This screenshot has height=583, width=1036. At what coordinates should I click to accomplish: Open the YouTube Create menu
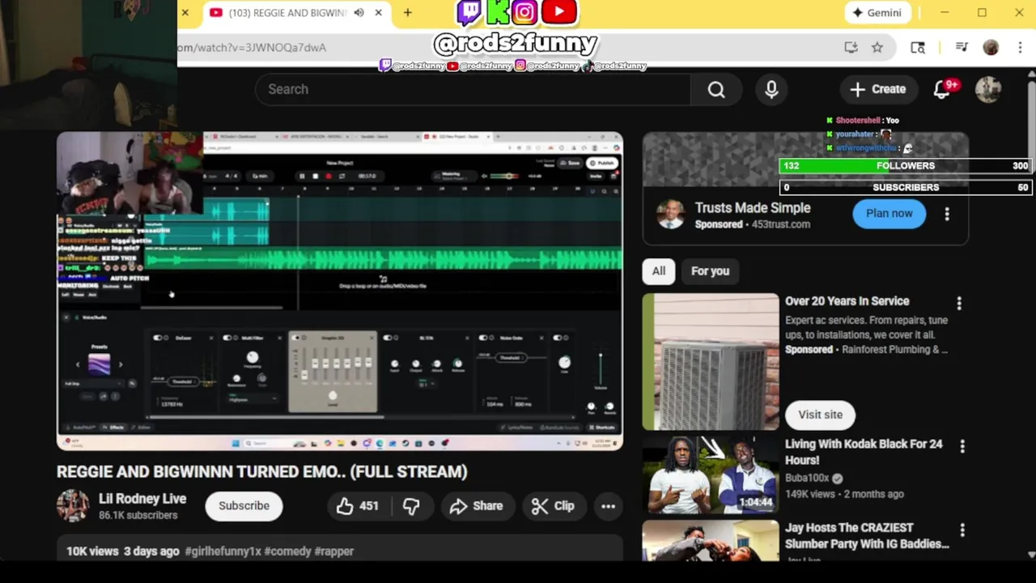click(878, 89)
